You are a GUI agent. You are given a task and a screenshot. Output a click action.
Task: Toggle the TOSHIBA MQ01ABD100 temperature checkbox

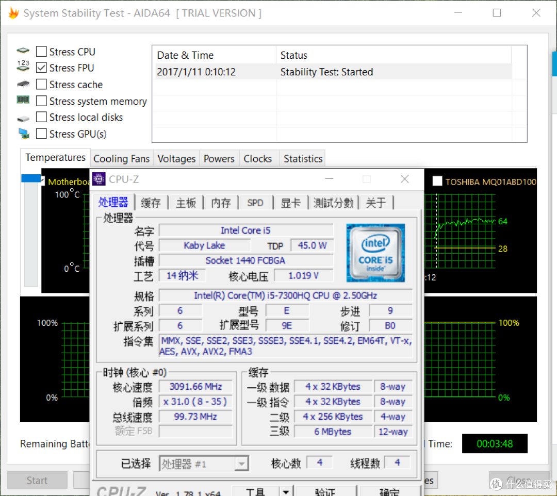coord(437,181)
